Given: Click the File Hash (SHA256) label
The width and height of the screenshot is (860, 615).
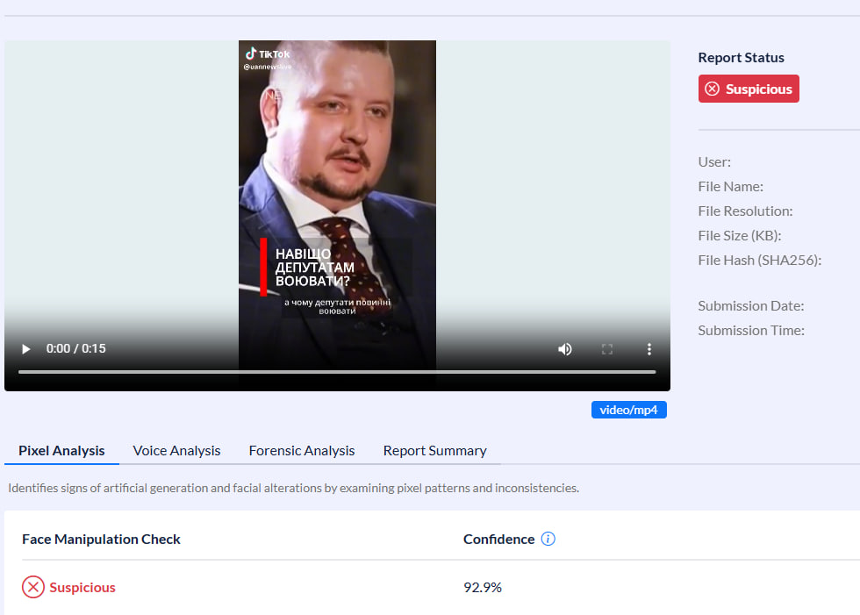Looking at the screenshot, I should (759, 260).
